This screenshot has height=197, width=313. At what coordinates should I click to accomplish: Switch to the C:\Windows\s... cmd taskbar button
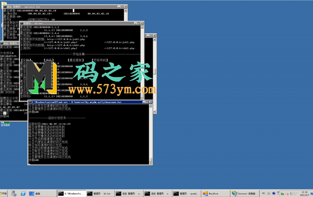pyautogui.click(x=72, y=193)
